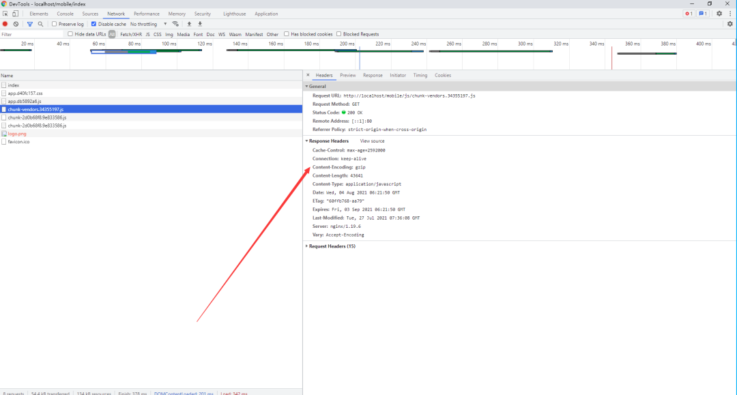Image resolution: width=737 pixels, height=395 pixels.
Task: Switch to the Preview details tab
Action: [348, 75]
